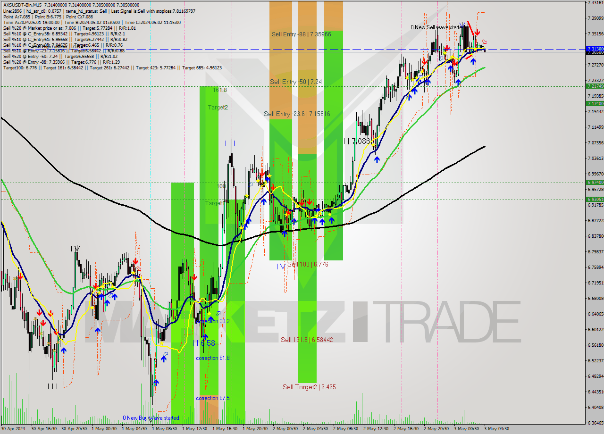Click the '1 May 16:30' time axis label
Image resolution: width=604 pixels, height=434 pixels.
coord(226,429)
